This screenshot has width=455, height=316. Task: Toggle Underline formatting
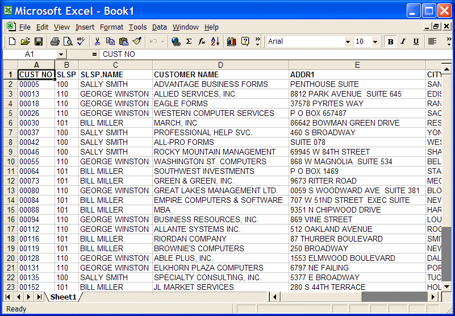[416, 41]
